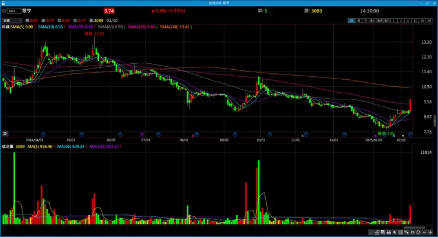Select the adjusted daily period tab

click(373, 21)
